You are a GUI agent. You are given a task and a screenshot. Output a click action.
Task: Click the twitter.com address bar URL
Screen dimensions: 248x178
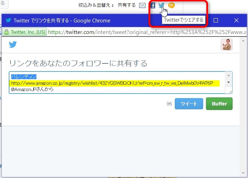[147, 32]
